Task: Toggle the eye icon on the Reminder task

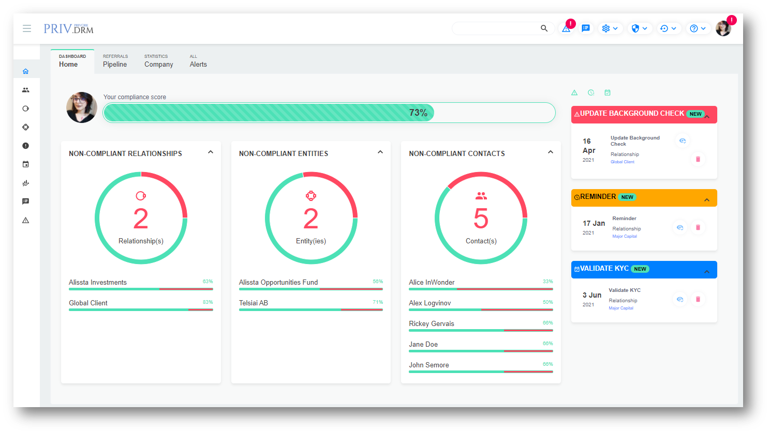Action: (680, 227)
